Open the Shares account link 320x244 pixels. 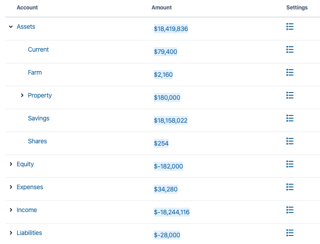pos(37,142)
